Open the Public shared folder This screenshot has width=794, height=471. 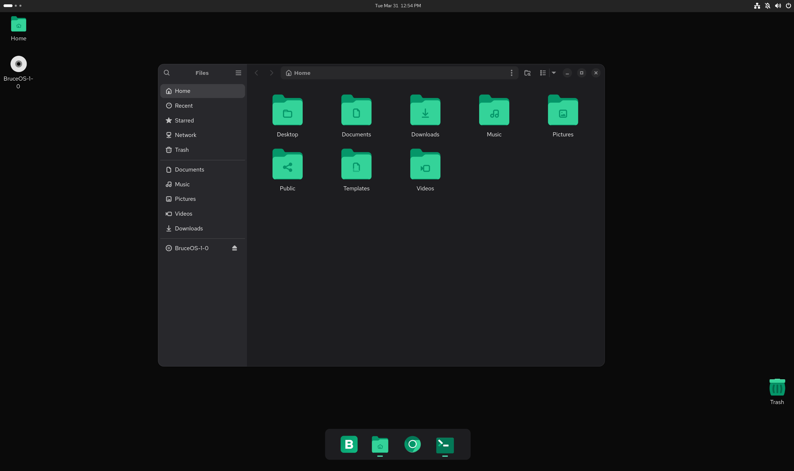tap(287, 165)
